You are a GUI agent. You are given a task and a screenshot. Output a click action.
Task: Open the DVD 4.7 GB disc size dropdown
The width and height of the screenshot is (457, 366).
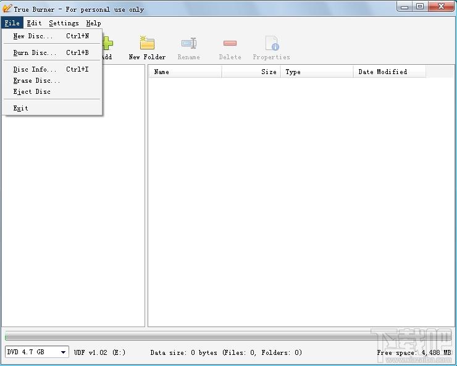click(36, 352)
